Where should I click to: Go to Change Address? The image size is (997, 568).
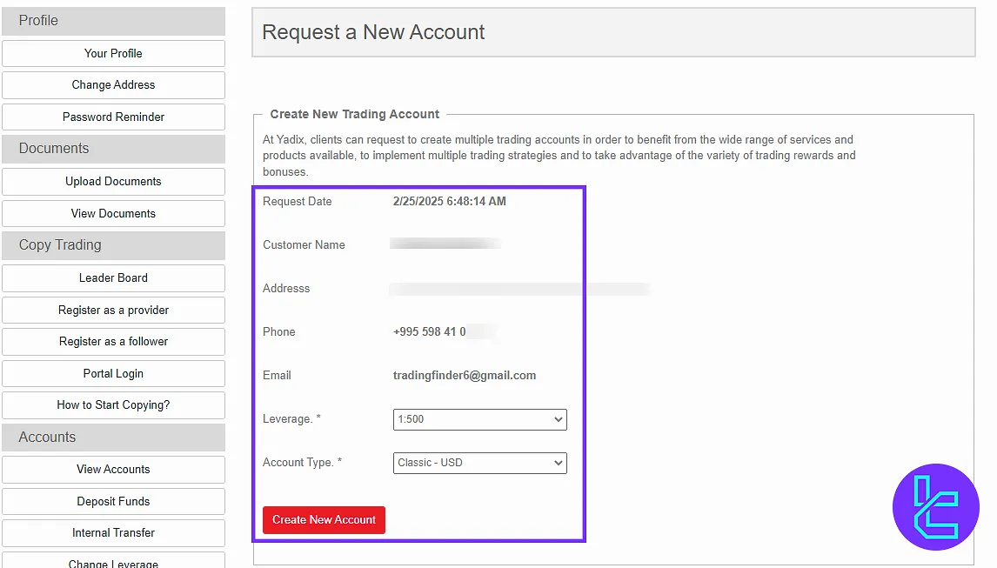[x=113, y=84]
